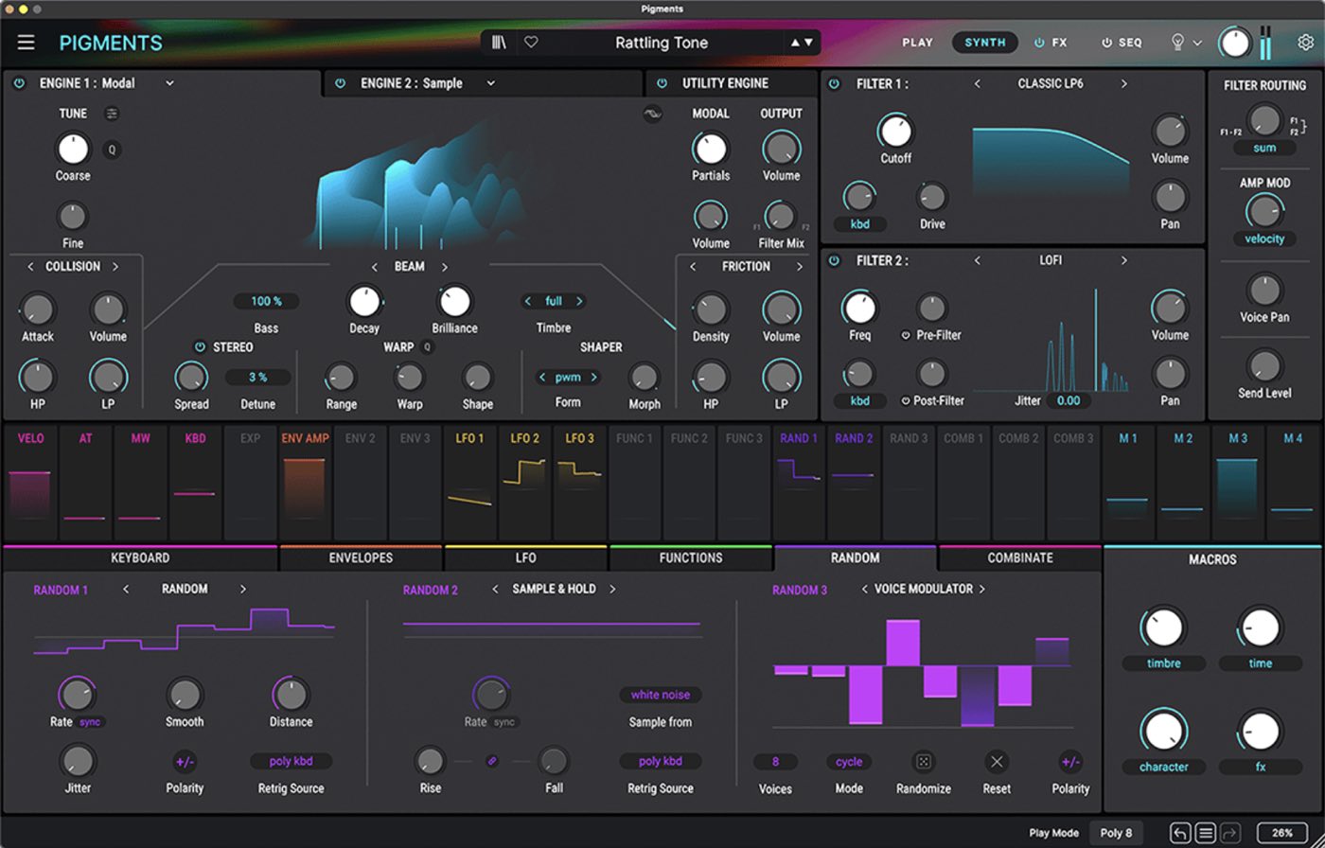The image size is (1325, 848).
Task: Toggle Filter 2 power button
Action: 834,260
